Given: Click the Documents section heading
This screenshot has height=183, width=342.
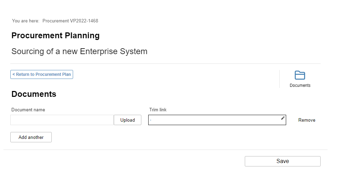Looking at the screenshot, I should tap(34, 94).
